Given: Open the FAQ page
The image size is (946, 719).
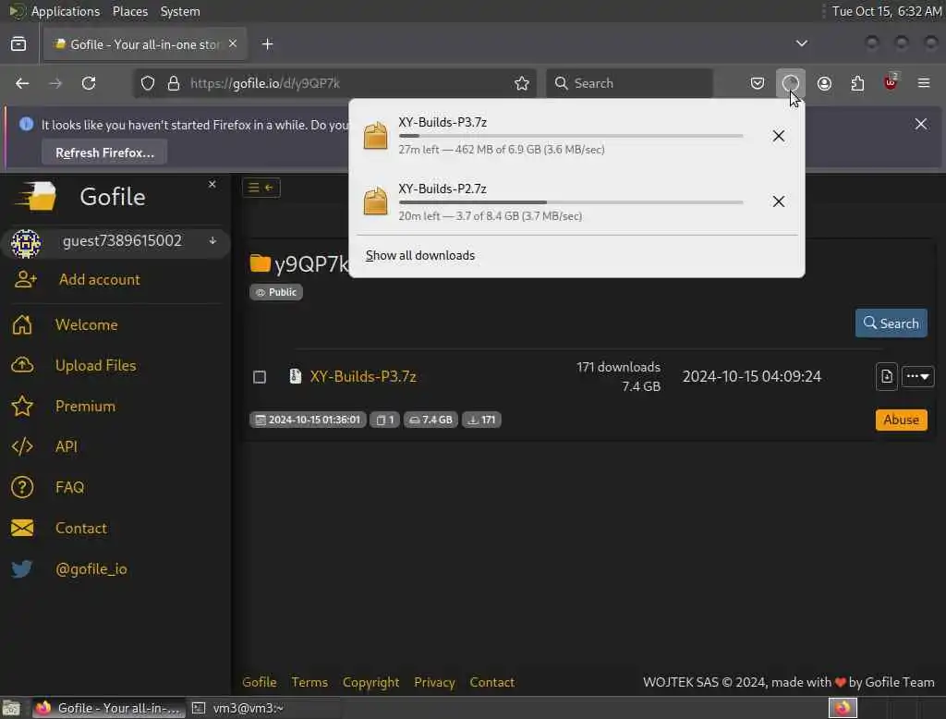Looking at the screenshot, I should (69, 487).
